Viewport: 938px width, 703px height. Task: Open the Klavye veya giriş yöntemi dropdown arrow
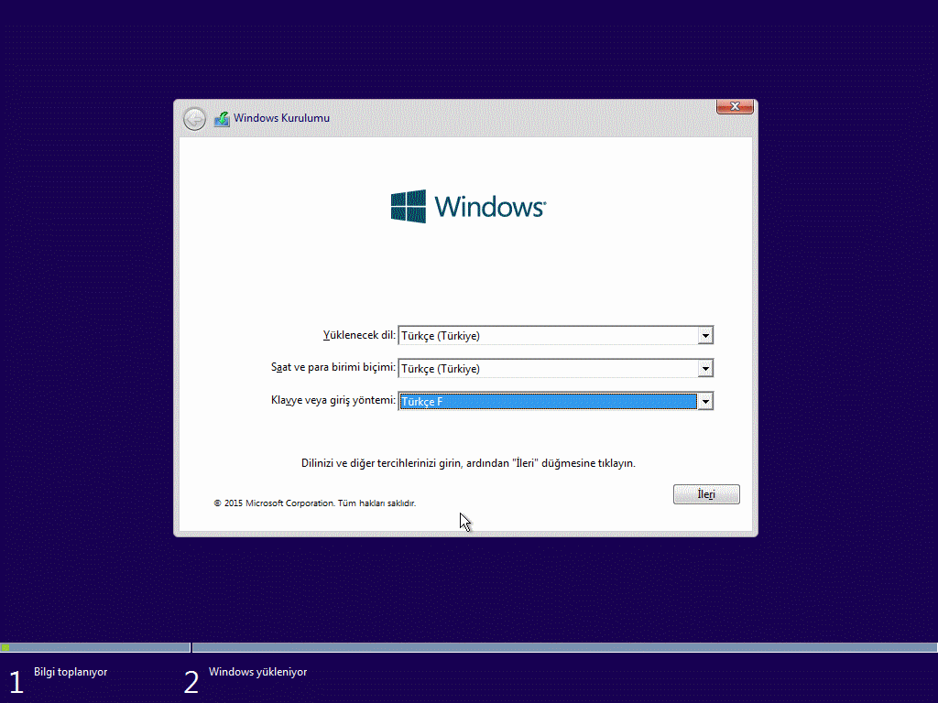pos(705,402)
